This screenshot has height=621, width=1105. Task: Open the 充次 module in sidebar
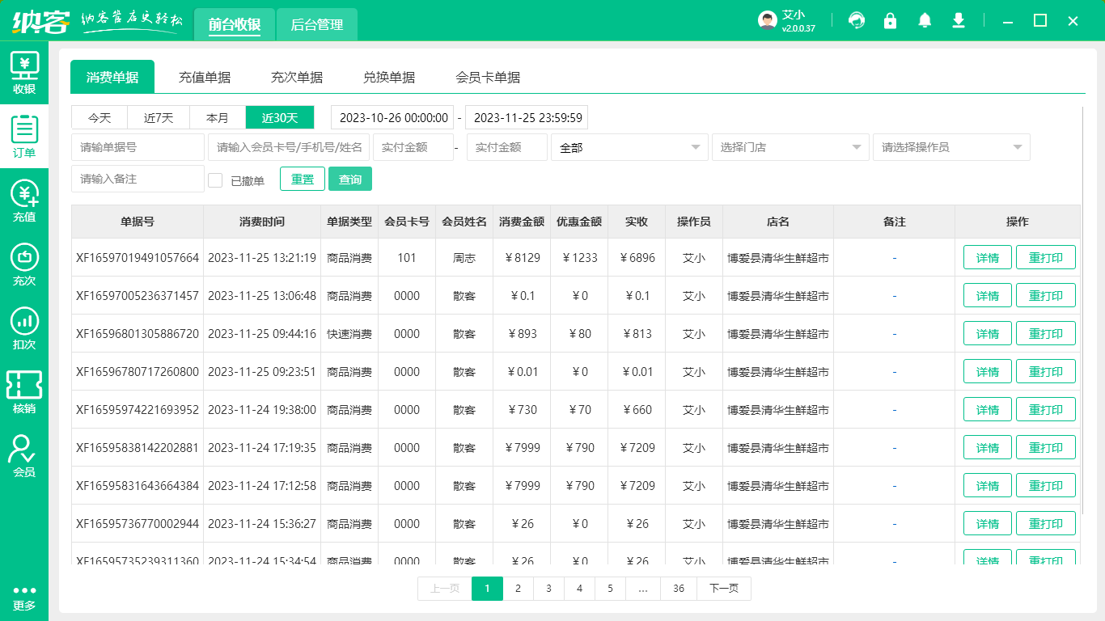pos(24,262)
